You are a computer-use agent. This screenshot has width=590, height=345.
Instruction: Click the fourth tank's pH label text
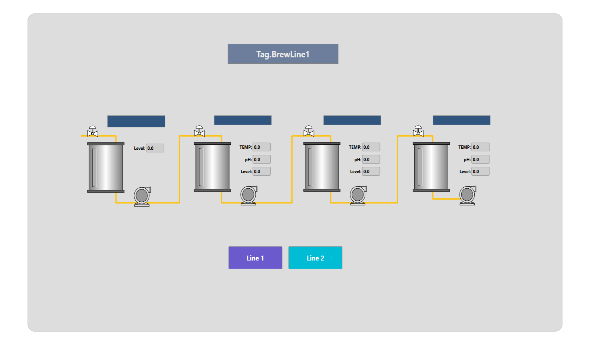467,159
